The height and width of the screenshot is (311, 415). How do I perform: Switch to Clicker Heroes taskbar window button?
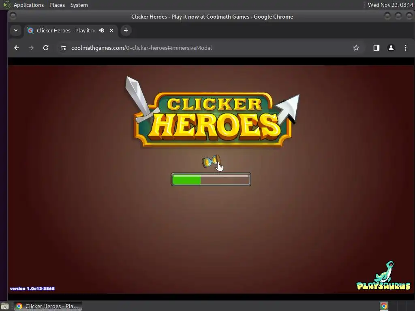point(48,306)
